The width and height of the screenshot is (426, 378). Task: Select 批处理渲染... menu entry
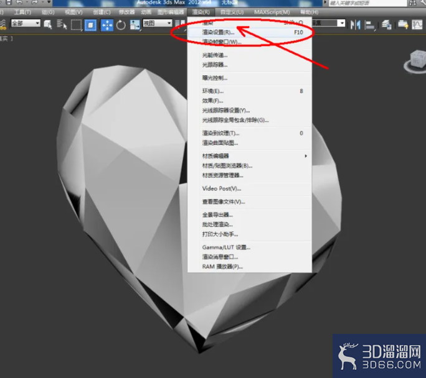(249, 224)
